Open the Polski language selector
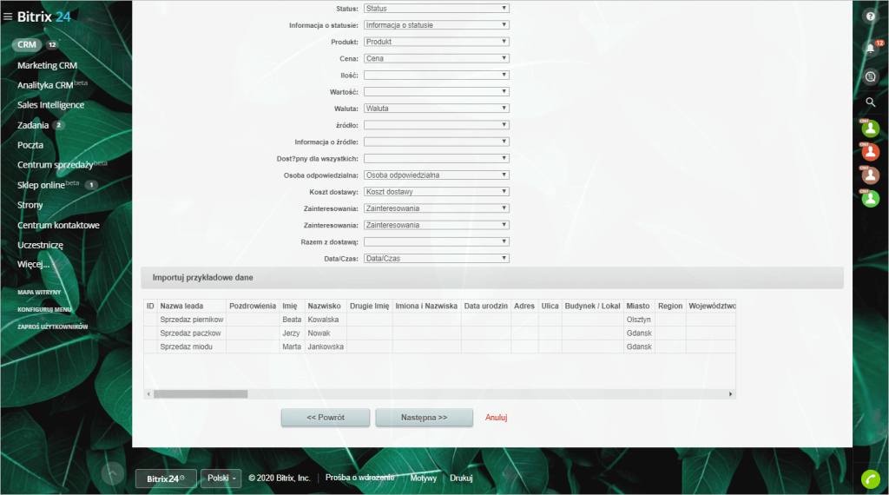 221,478
